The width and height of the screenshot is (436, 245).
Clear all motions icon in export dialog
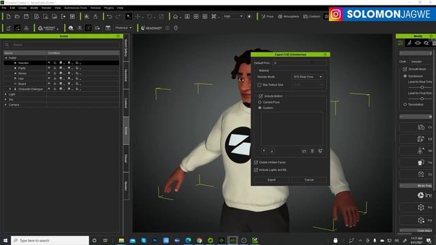[320, 151]
